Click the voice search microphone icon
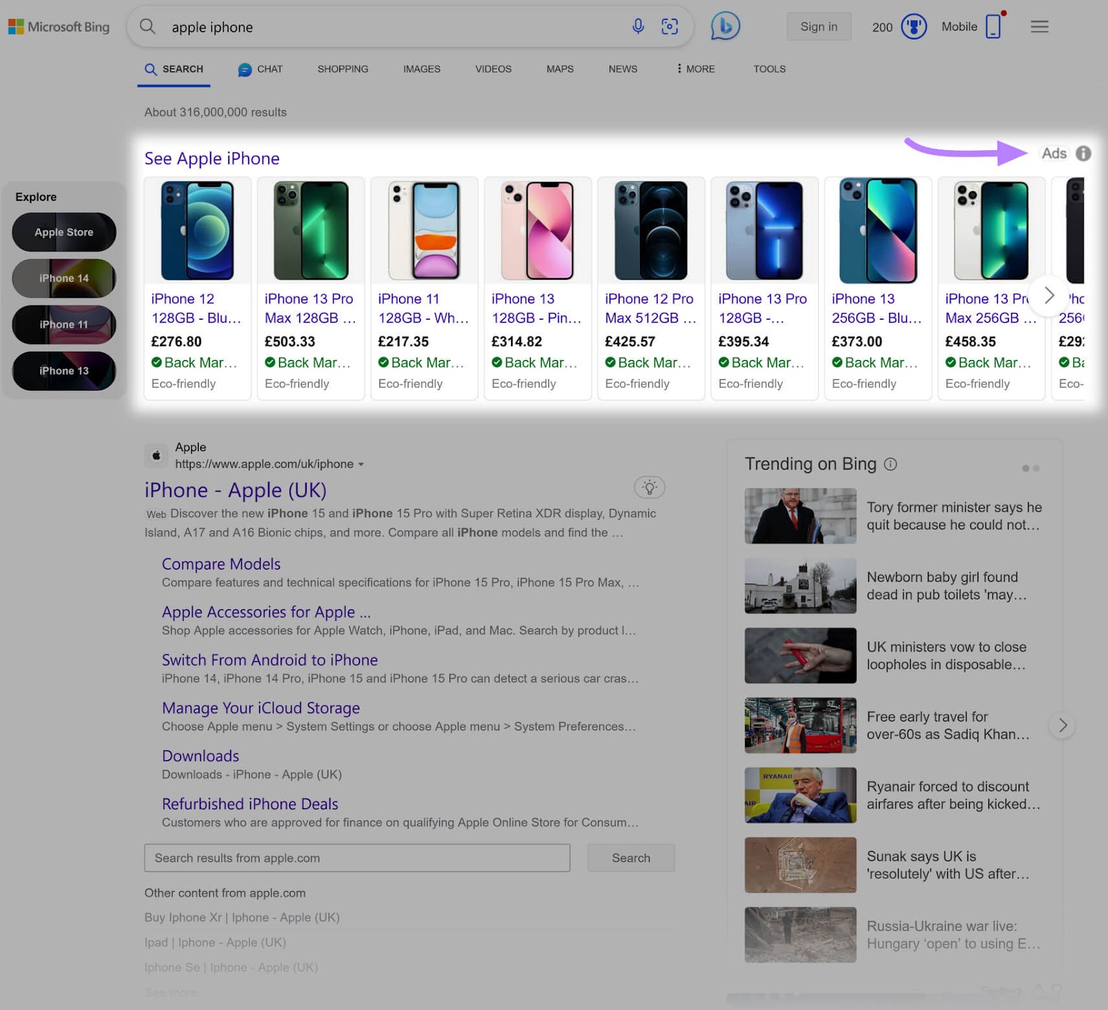 pos(638,26)
